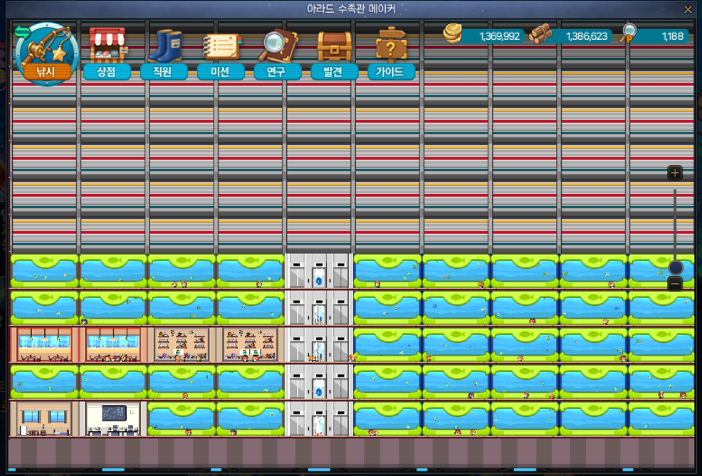Click the wooden logs resource icon
702x476 pixels.
pyautogui.click(x=541, y=33)
